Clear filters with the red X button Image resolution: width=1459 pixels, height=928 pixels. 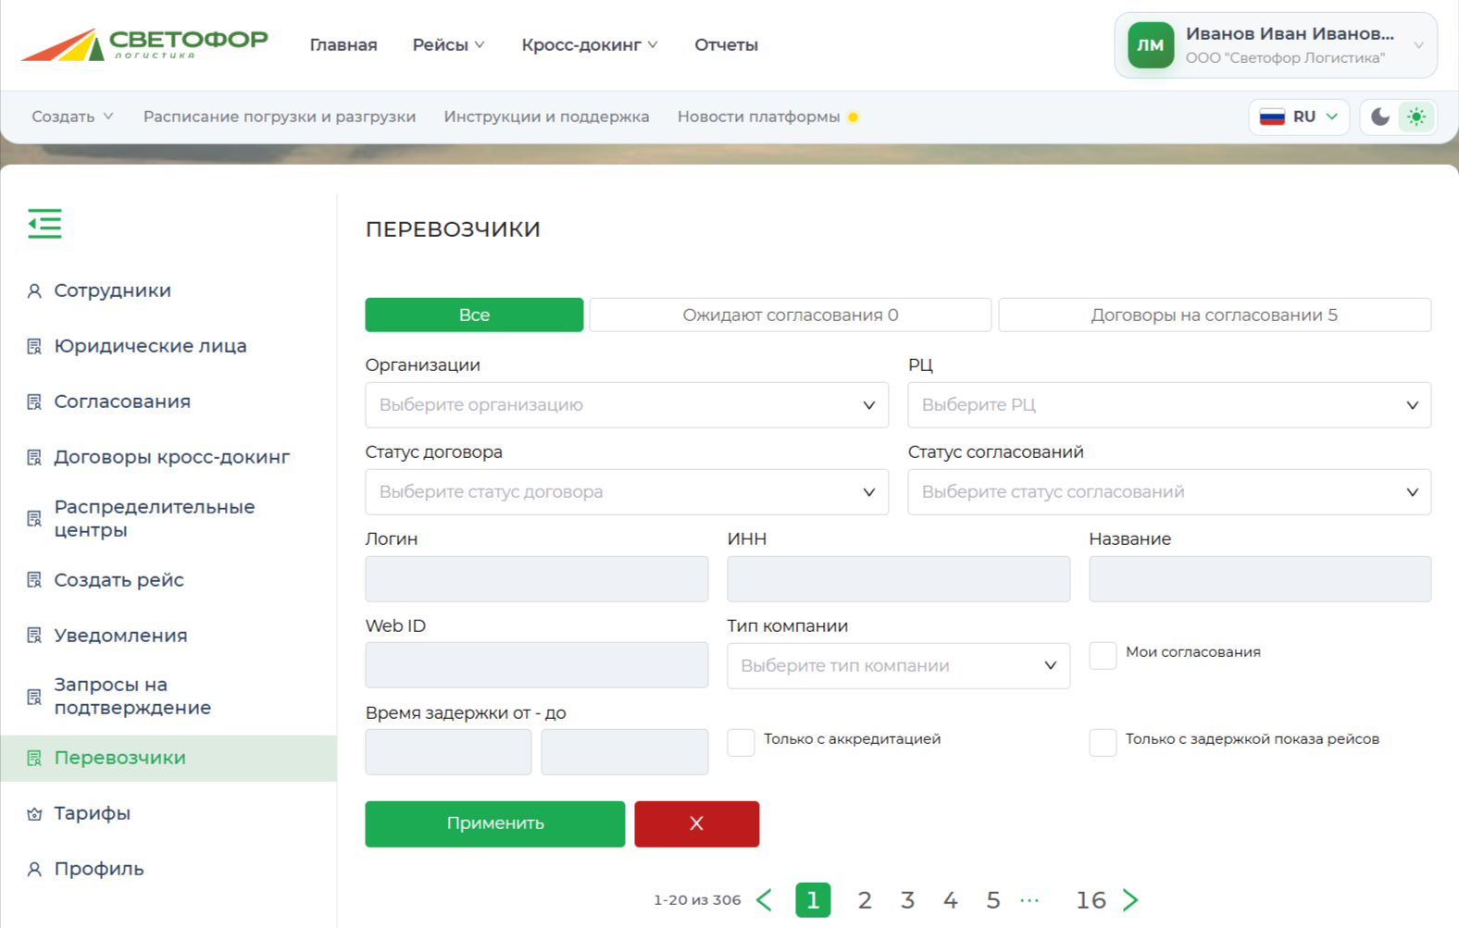[x=697, y=823]
